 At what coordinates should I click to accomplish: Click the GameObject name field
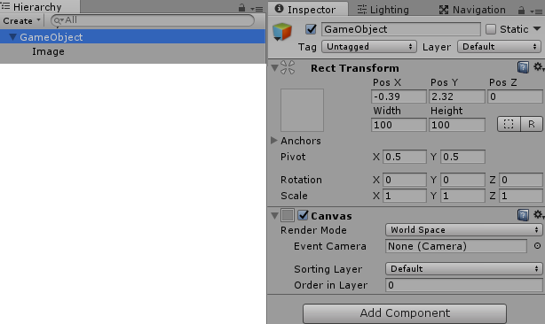(x=401, y=29)
